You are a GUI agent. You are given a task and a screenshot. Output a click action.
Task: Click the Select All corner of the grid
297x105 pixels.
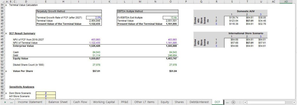[x=3, y=1]
